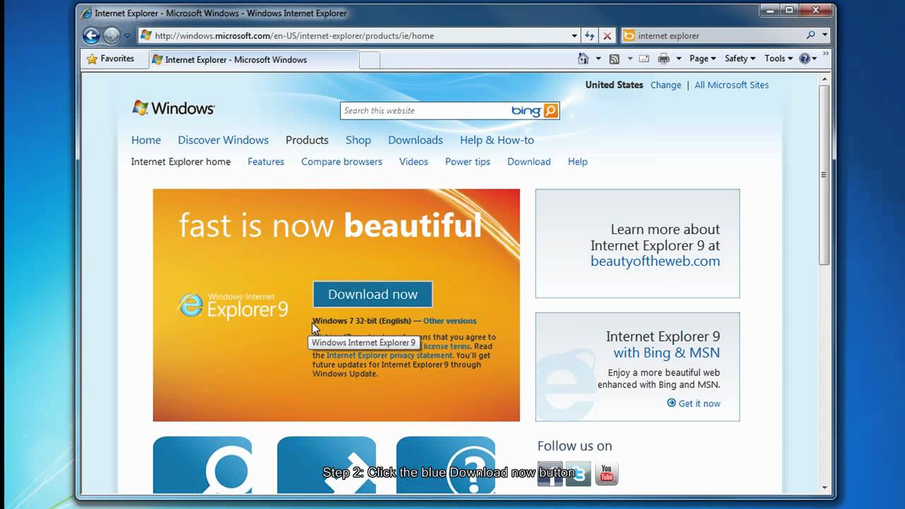Click the browser address bar URL

(x=361, y=35)
